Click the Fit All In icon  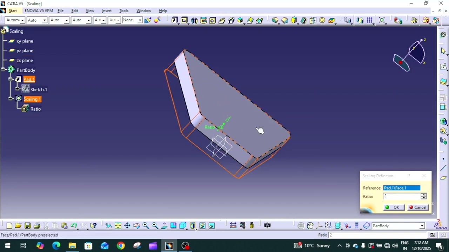coord(118,226)
